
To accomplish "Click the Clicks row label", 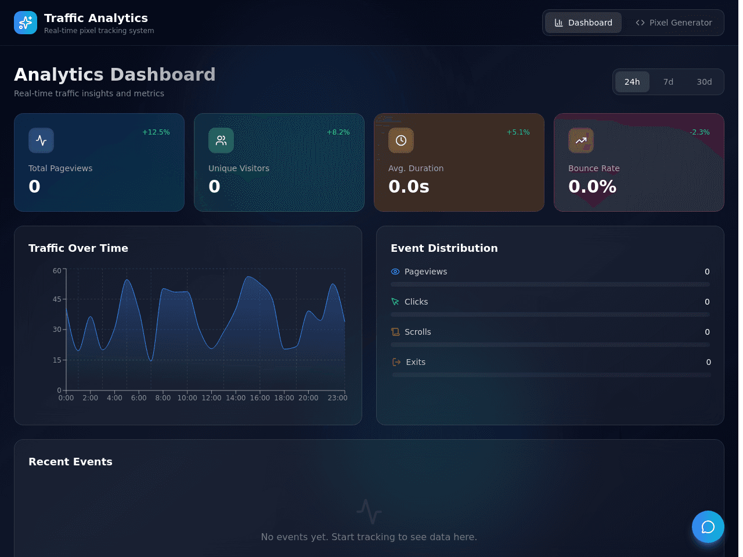I will (416, 302).
